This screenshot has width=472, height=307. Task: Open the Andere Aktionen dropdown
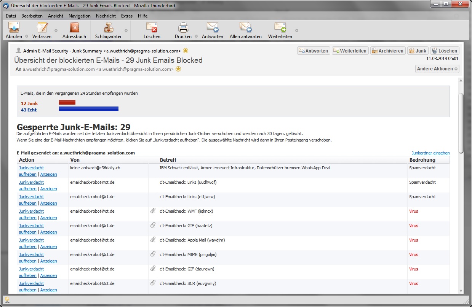click(437, 69)
